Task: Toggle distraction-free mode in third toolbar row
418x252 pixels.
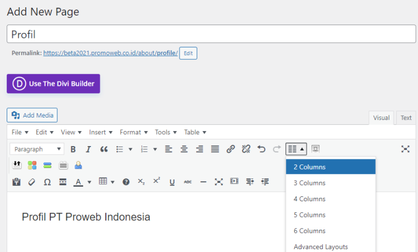Action: (x=219, y=182)
